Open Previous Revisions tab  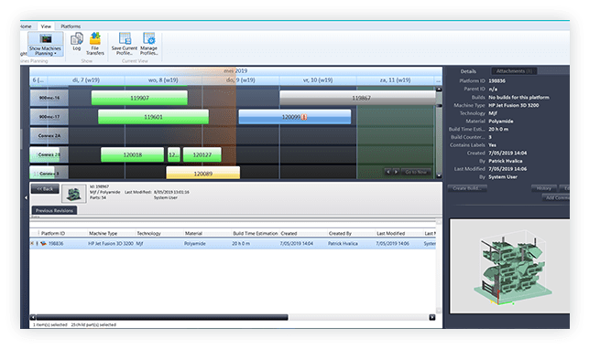[x=54, y=210]
